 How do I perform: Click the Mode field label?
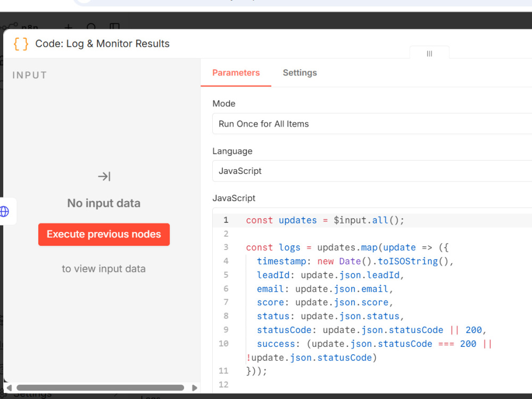224,104
